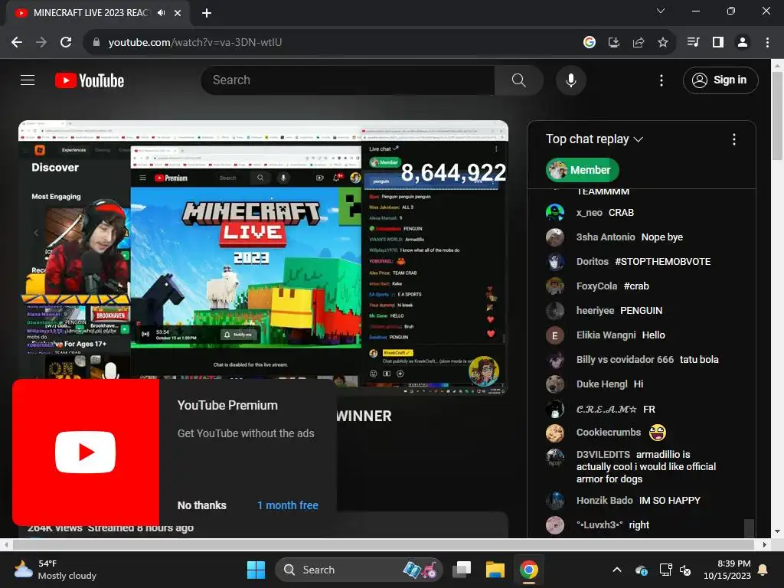Image resolution: width=784 pixels, height=588 pixels.
Task: Click Billy vs covidador 666 message
Action: [647, 360]
